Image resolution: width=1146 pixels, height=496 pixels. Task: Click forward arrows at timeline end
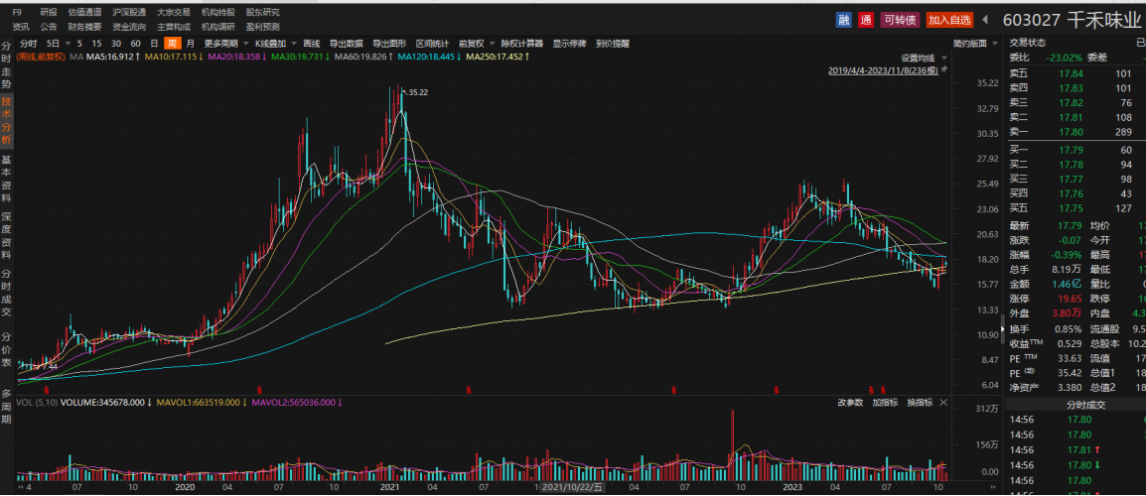coord(991,486)
